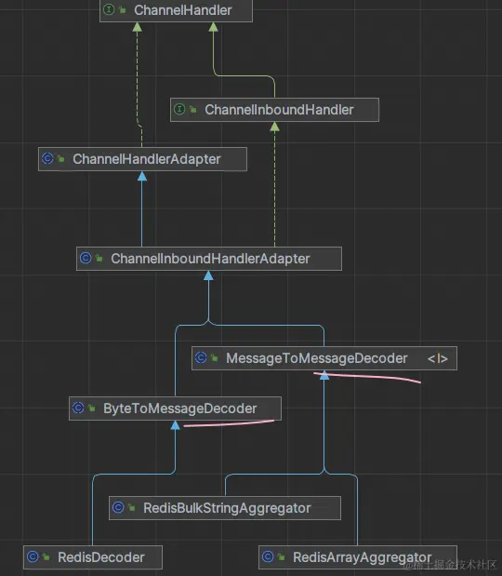Click the <I> type parameter on MessageToMessageDecoder
Screen dimensions: 502x576
[x=438, y=358]
